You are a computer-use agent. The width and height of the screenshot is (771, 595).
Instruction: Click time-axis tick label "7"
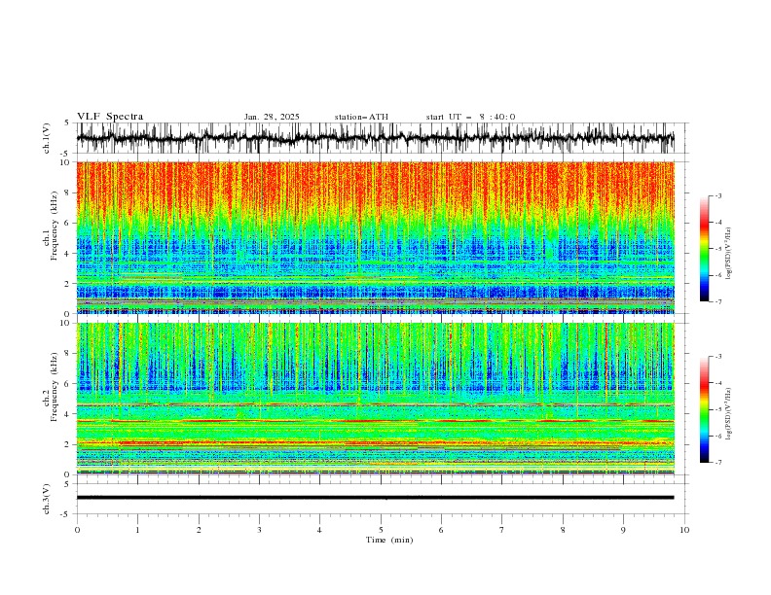[x=502, y=530]
